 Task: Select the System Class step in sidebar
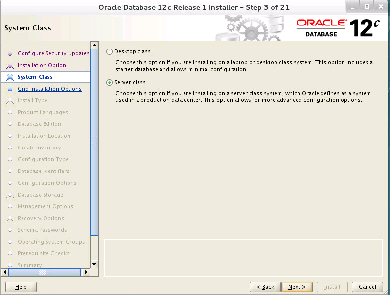click(x=35, y=77)
